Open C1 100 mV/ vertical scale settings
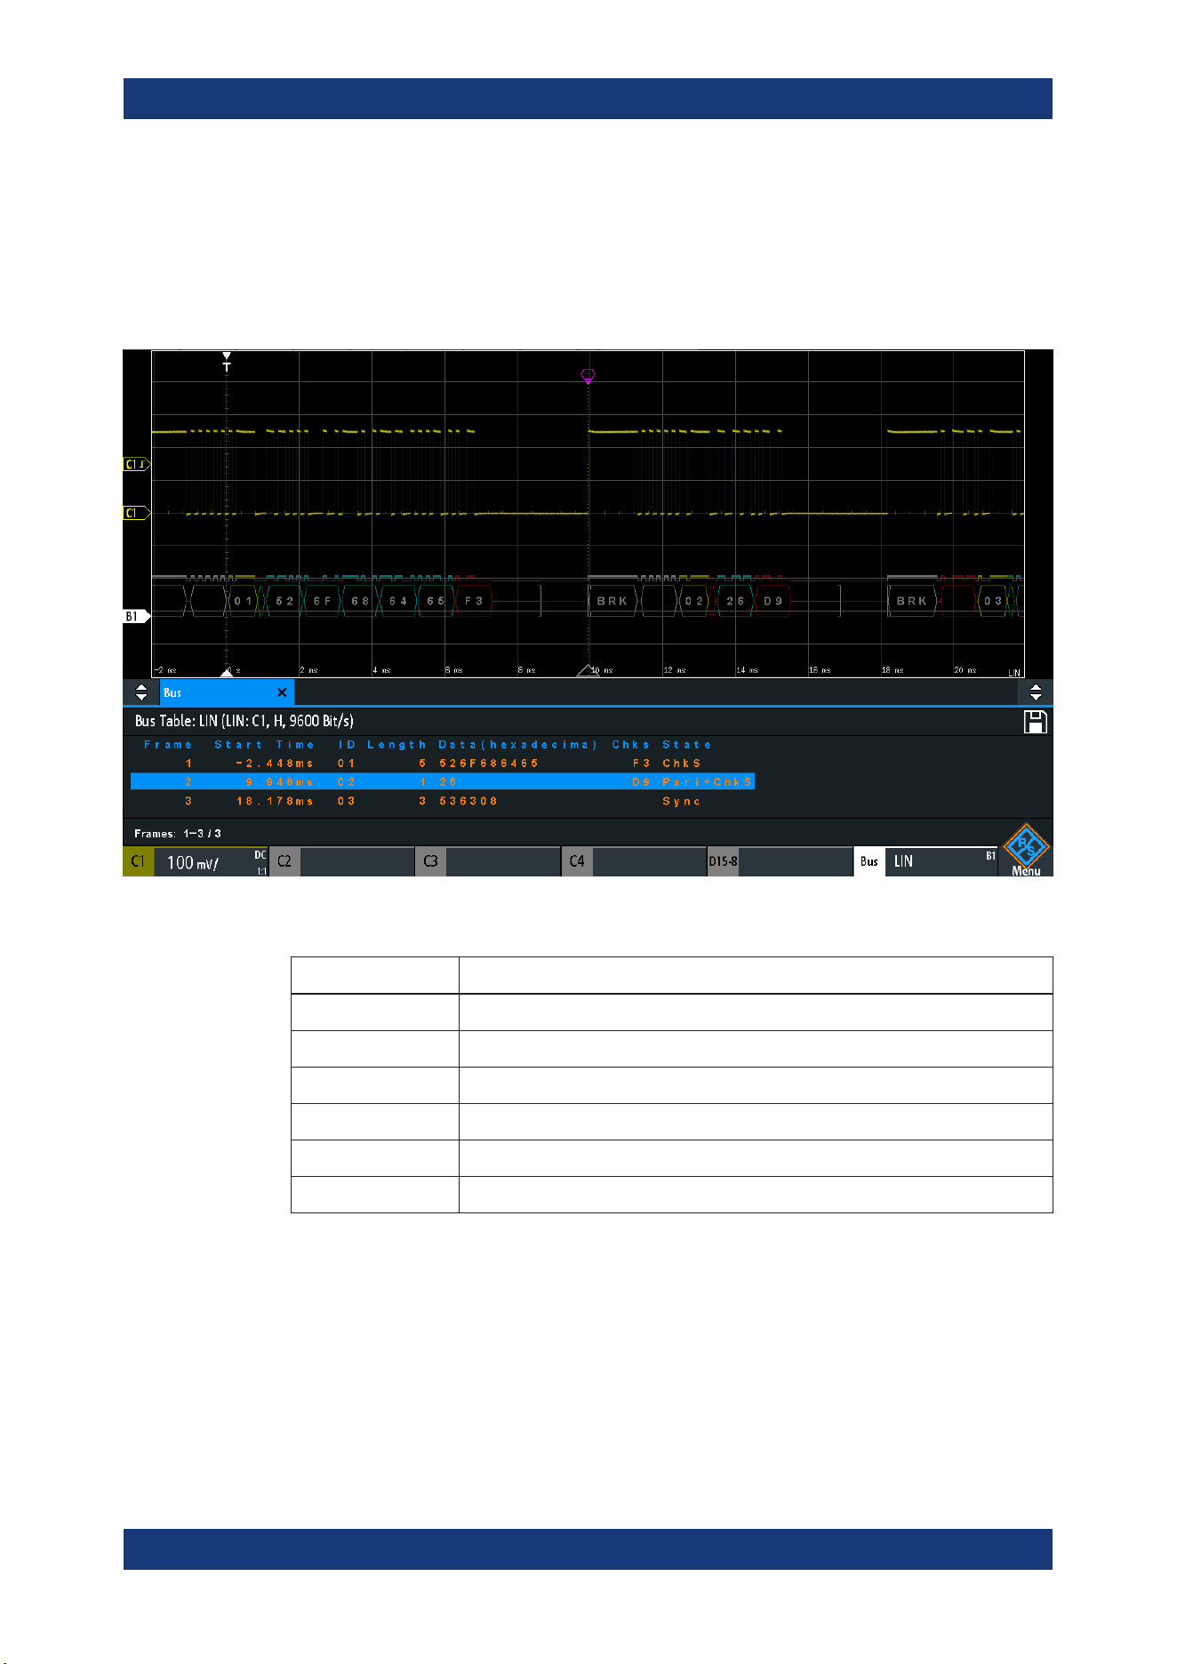Image resolution: width=1177 pixels, height=1664 pixels. (211, 861)
